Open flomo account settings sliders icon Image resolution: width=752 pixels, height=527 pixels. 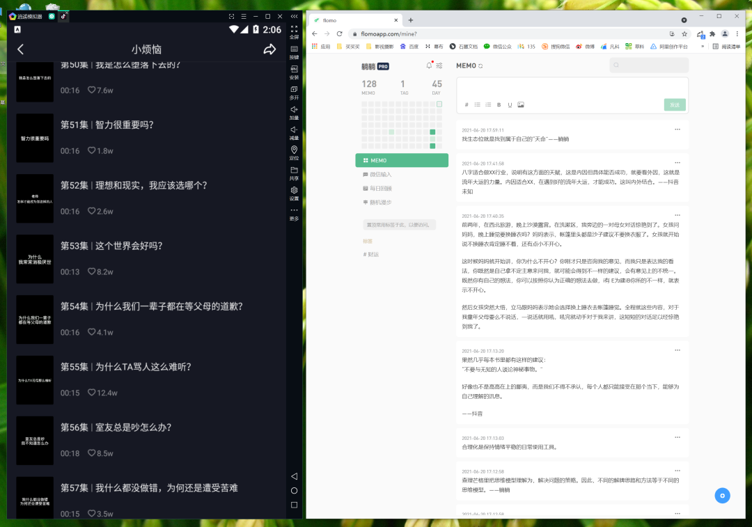tap(439, 65)
